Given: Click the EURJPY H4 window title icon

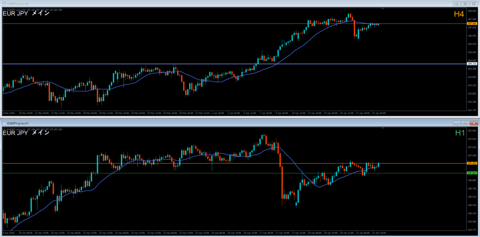Looking at the screenshot, I should (4, 3).
